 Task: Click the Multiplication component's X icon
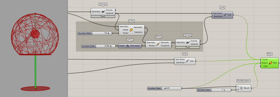click(241, 88)
